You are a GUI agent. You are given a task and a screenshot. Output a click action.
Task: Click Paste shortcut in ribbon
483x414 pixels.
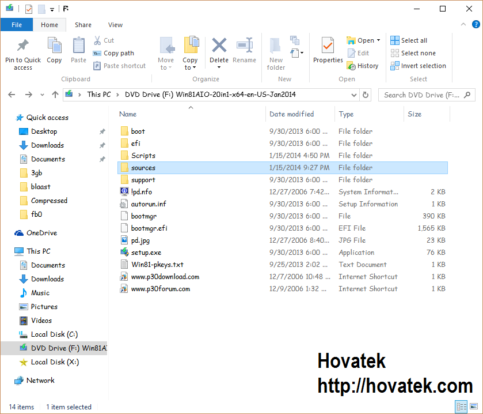click(x=119, y=66)
